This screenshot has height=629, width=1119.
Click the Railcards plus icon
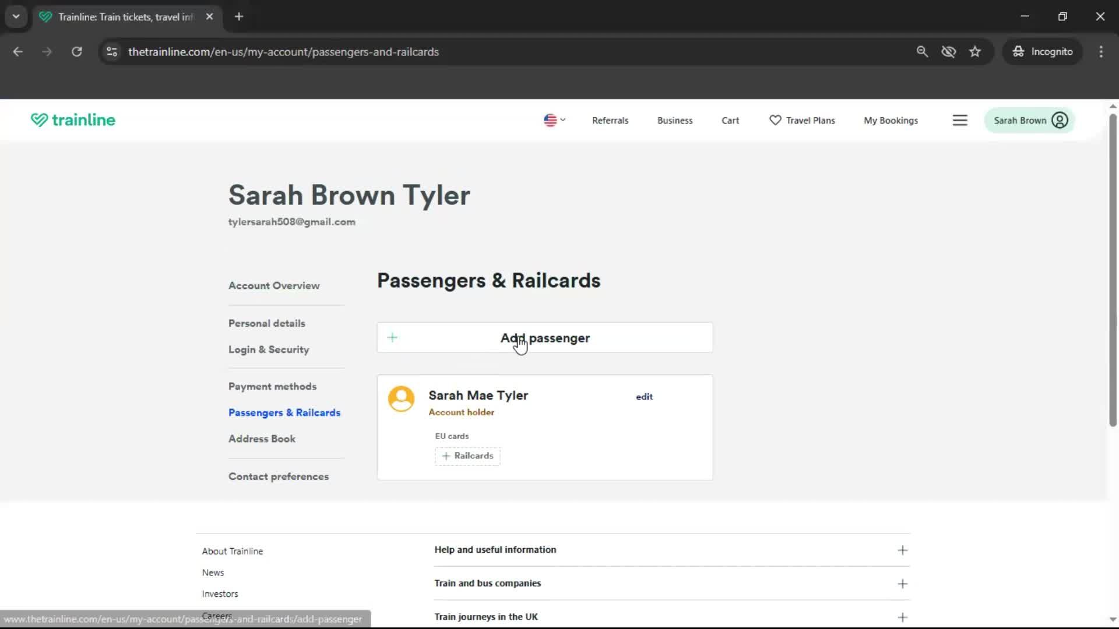[446, 456]
